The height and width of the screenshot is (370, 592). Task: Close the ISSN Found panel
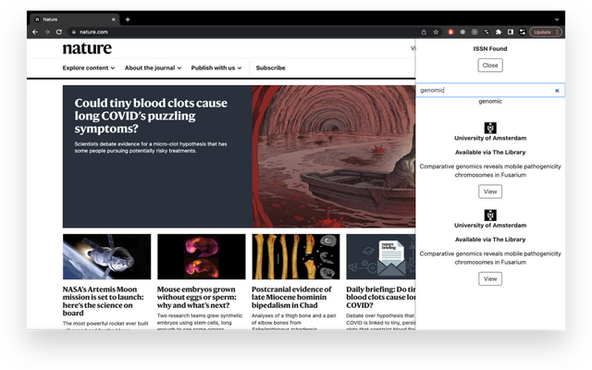490,66
